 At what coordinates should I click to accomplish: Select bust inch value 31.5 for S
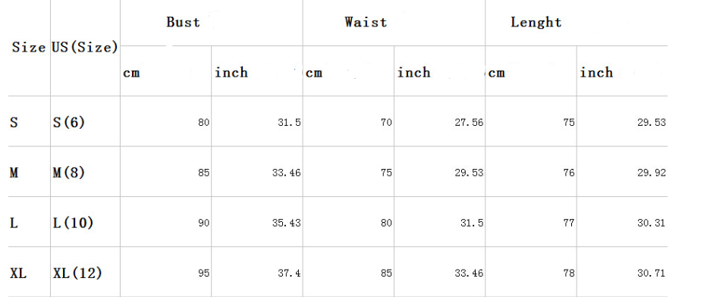pyautogui.click(x=289, y=123)
